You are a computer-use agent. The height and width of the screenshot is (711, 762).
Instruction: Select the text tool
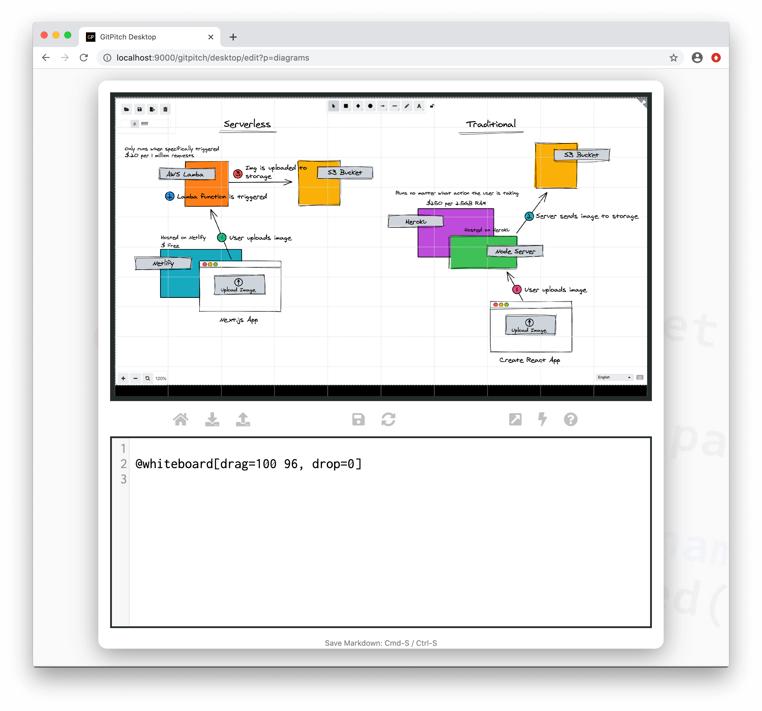[x=419, y=106]
